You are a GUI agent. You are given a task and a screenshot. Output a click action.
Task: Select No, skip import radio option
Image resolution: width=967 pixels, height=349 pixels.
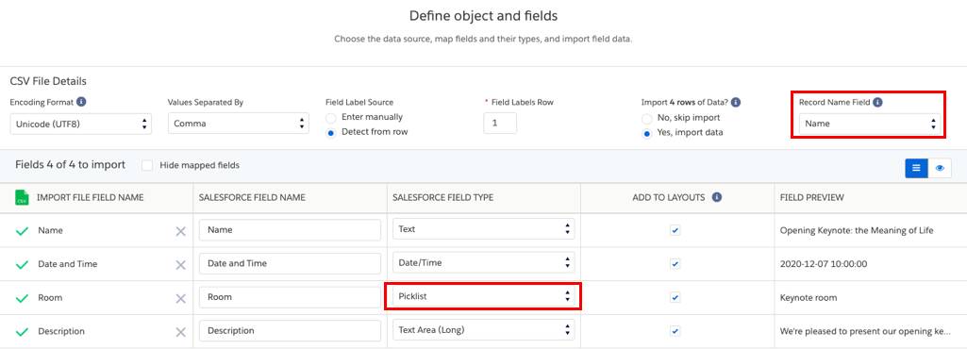647,118
